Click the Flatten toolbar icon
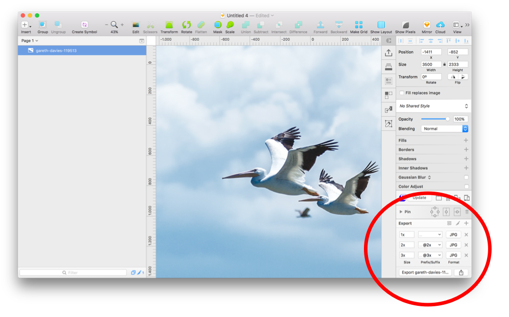 pos(201,24)
